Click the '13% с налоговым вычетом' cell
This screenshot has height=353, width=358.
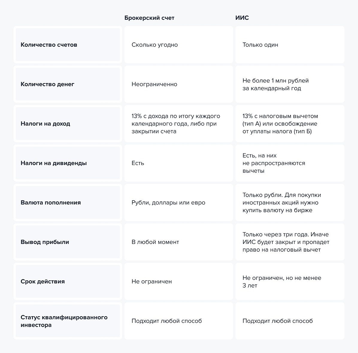(x=290, y=124)
